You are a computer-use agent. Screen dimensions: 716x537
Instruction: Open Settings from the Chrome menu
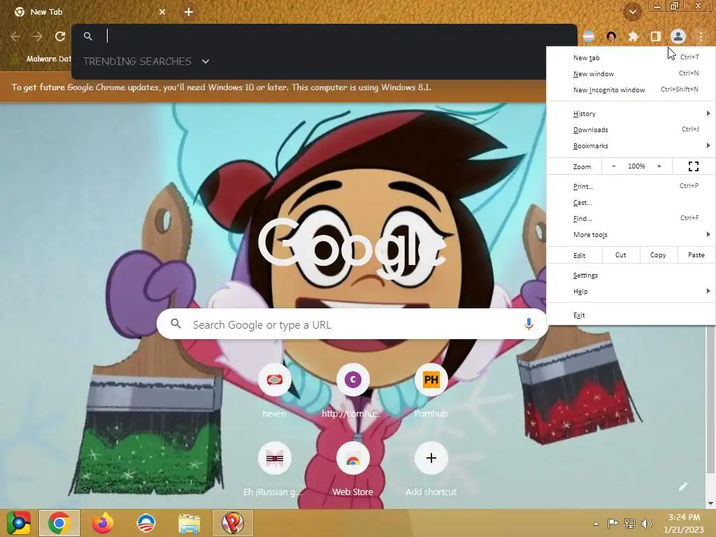[x=631, y=275]
